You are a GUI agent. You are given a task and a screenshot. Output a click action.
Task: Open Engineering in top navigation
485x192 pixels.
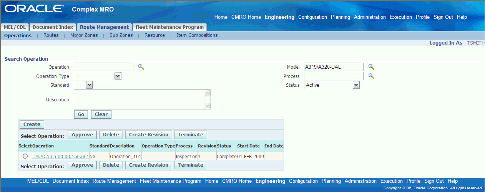tap(279, 17)
